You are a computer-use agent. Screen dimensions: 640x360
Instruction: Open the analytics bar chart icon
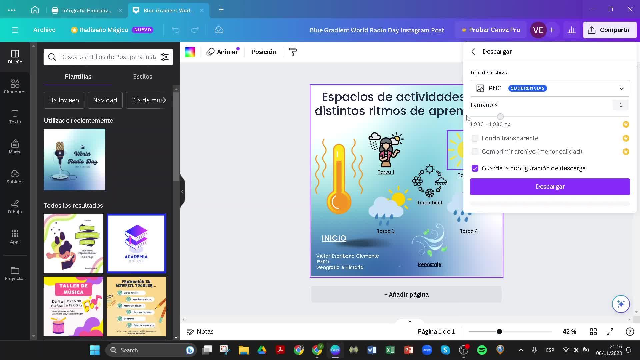coord(572,30)
